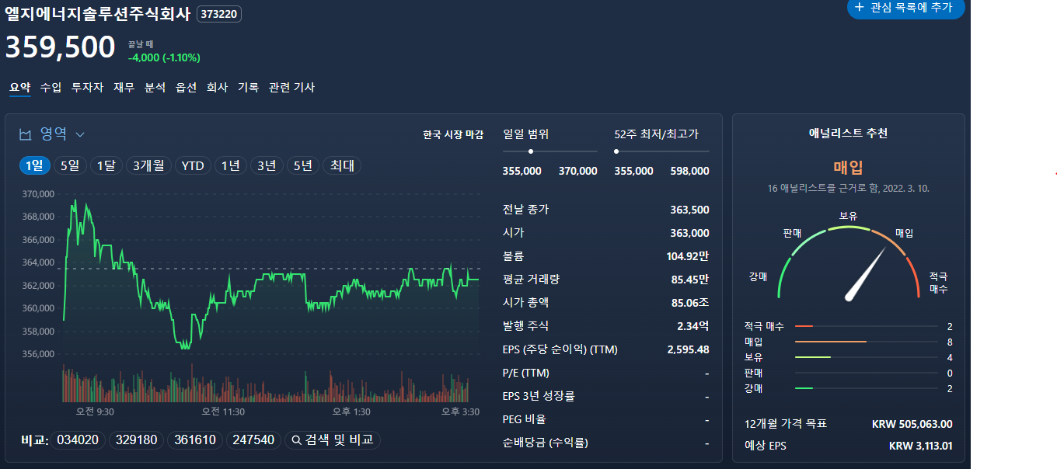1057x469 pixels.
Task: Click the 전날 종가 value 363,500
Action: (689, 210)
